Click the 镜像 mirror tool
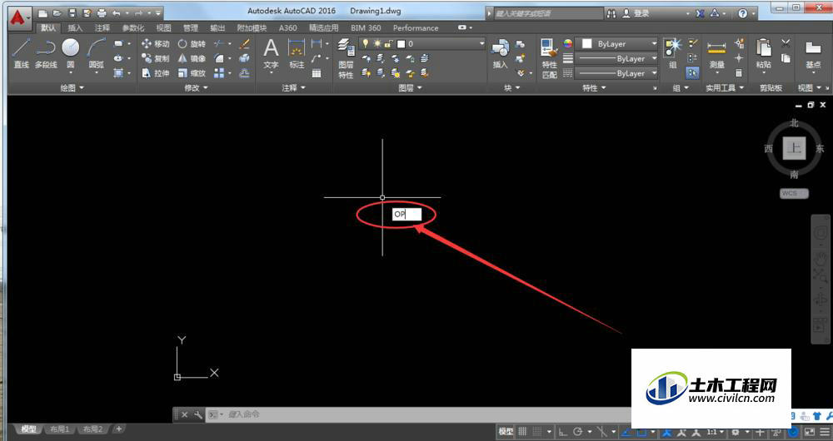 pos(192,59)
